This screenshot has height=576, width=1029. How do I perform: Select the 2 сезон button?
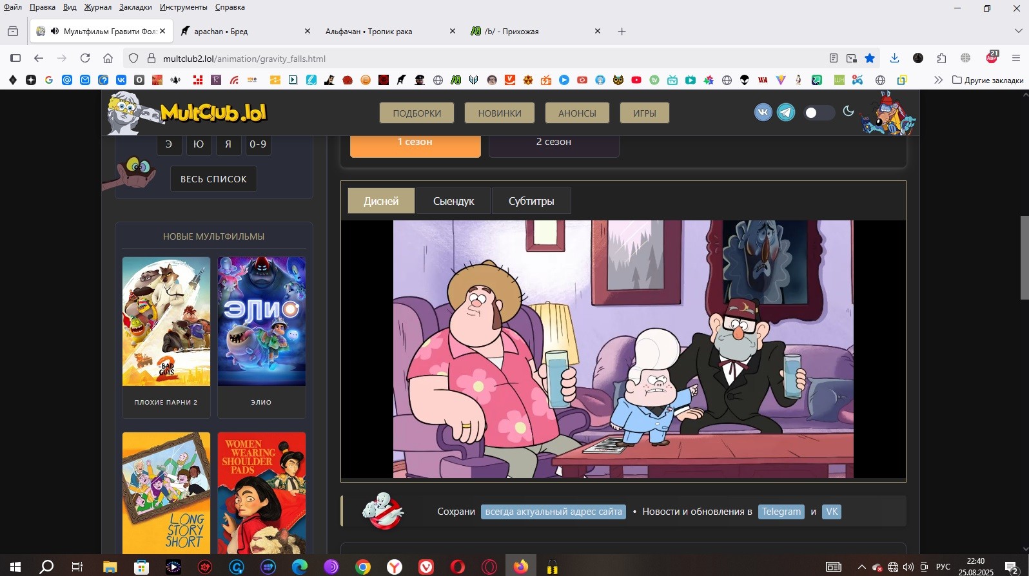(554, 142)
